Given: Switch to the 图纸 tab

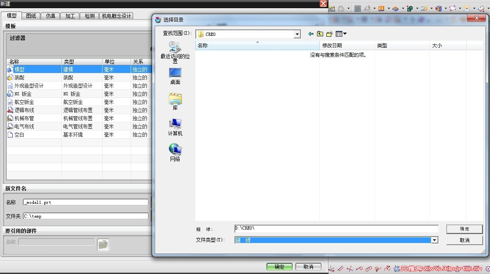Looking at the screenshot, I should click(31, 16).
